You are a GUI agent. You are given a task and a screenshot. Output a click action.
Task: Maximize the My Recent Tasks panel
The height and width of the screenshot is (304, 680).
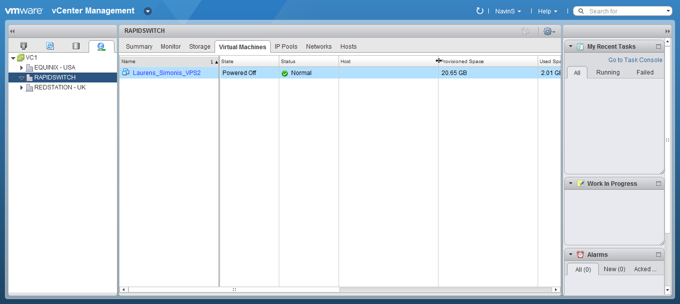click(x=659, y=46)
